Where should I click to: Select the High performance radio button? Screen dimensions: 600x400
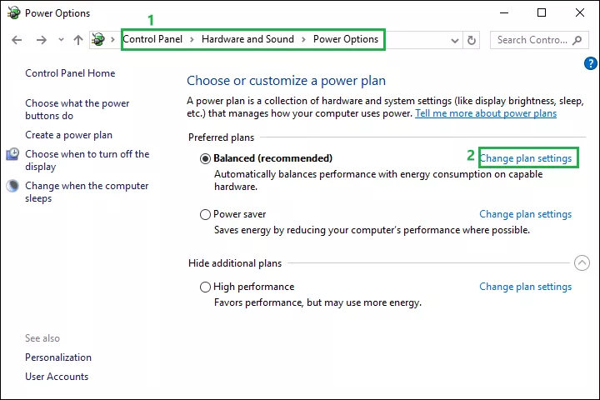(x=206, y=287)
